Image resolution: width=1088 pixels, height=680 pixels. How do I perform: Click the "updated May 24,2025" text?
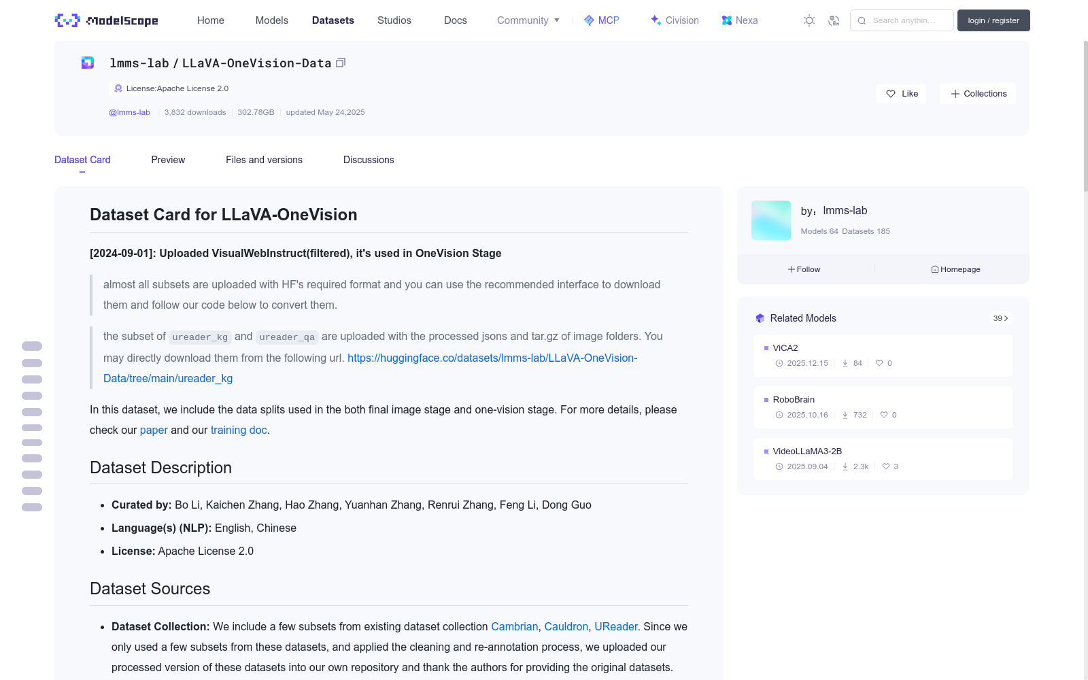click(325, 112)
